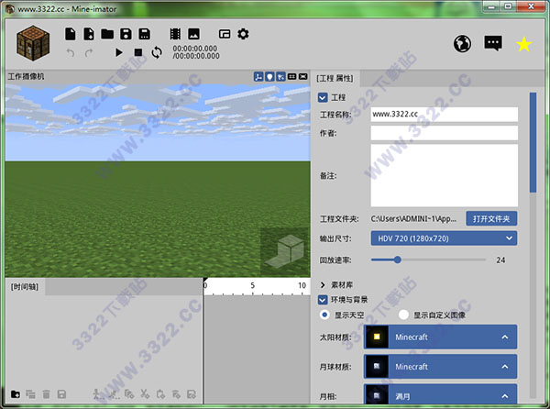Click timeline ruler at frame 5
The image size is (550, 409).
pyautogui.click(x=253, y=285)
